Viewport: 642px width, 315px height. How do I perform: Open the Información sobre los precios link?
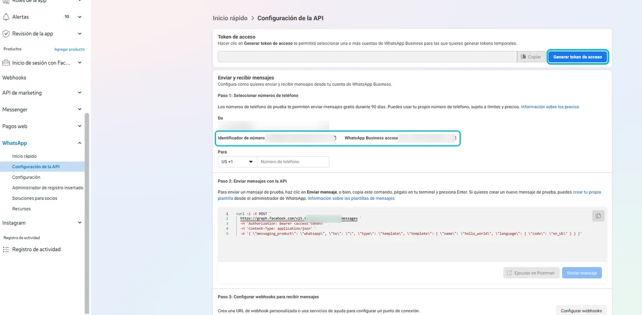point(550,107)
